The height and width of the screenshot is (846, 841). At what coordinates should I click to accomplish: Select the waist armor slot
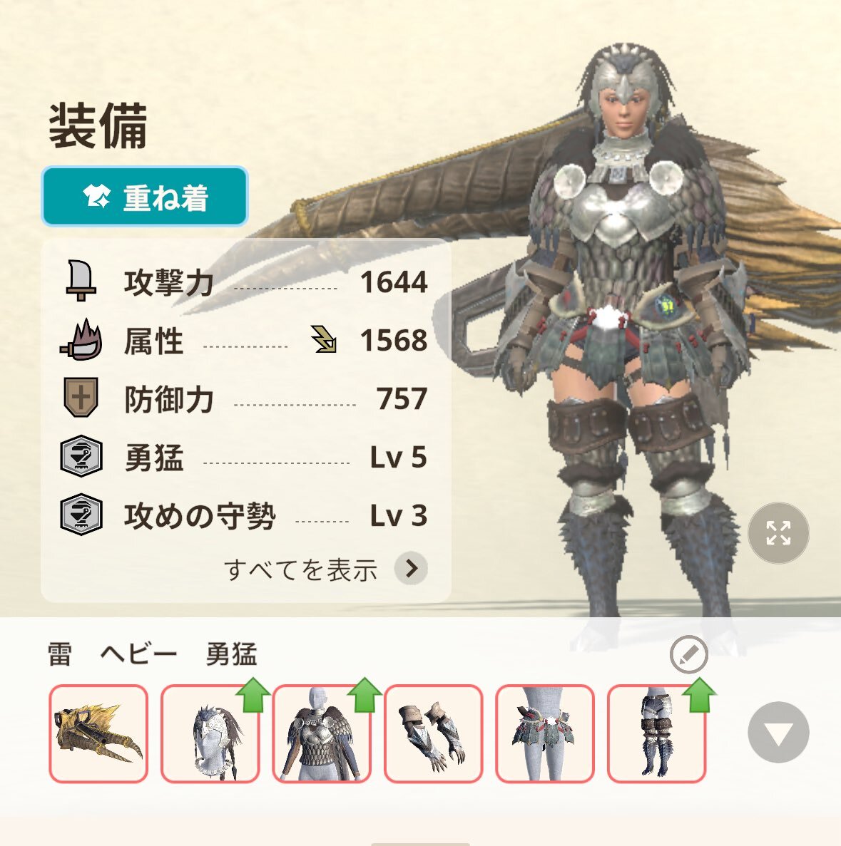click(545, 733)
